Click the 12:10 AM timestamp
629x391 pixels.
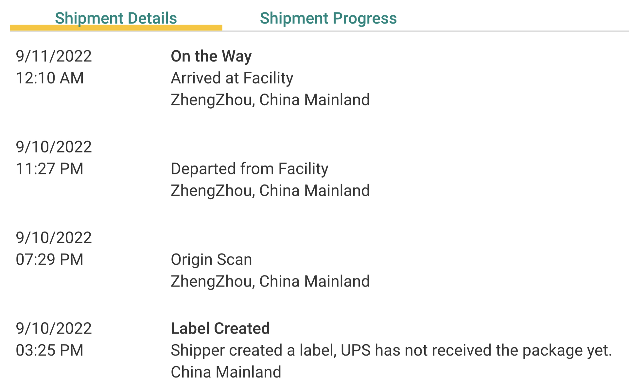point(50,78)
